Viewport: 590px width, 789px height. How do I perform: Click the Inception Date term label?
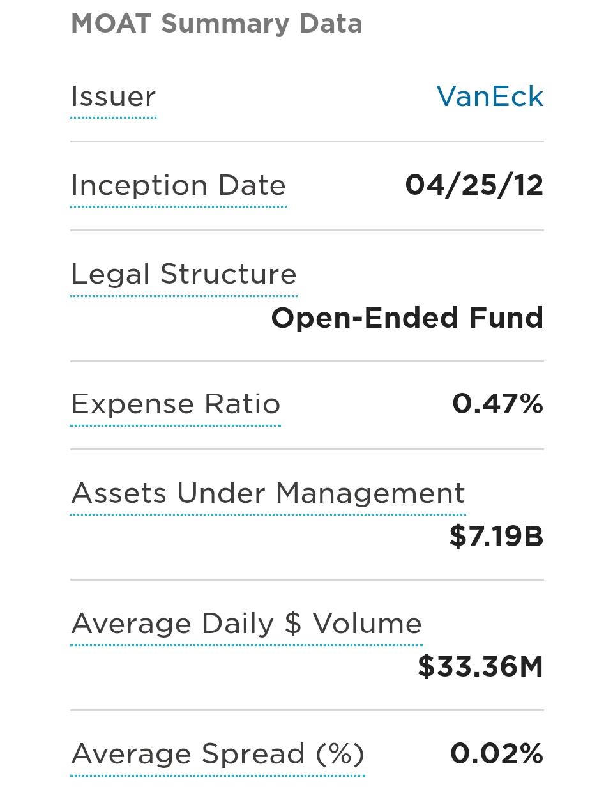[x=179, y=186]
